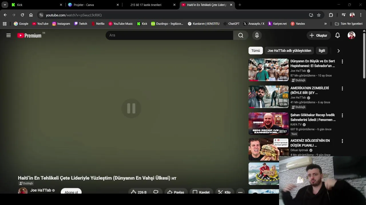Open YouTube notifications bell
The height and width of the screenshot is (205, 366).
(337, 35)
